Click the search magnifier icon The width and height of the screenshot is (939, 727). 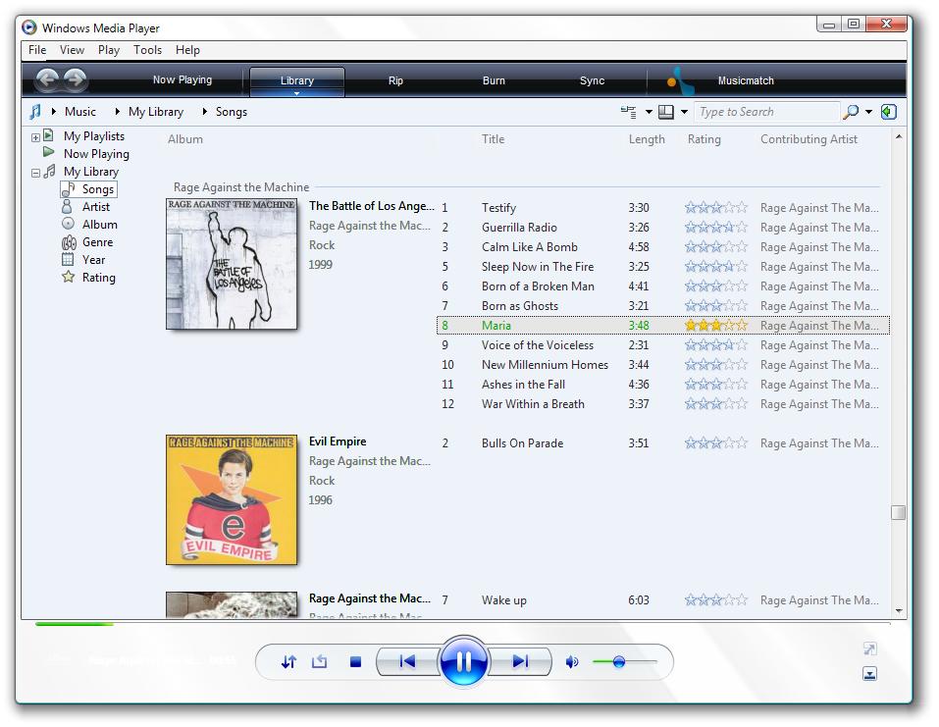pos(851,112)
